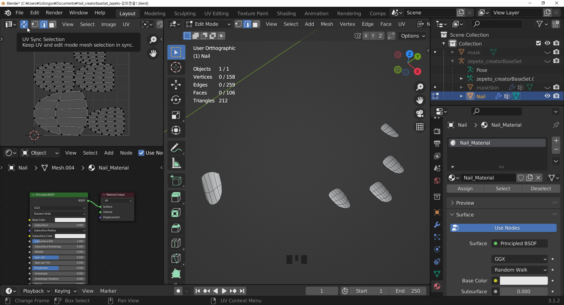Select the Measure tool
This screenshot has height=305, width=564.
coord(176,163)
